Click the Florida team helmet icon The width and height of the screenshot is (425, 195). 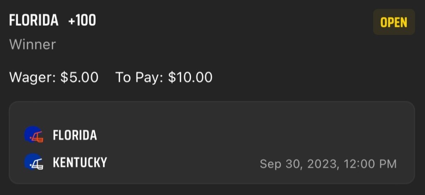(x=34, y=135)
